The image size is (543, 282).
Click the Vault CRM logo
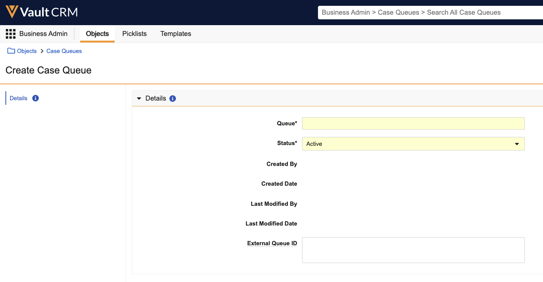point(41,12)
